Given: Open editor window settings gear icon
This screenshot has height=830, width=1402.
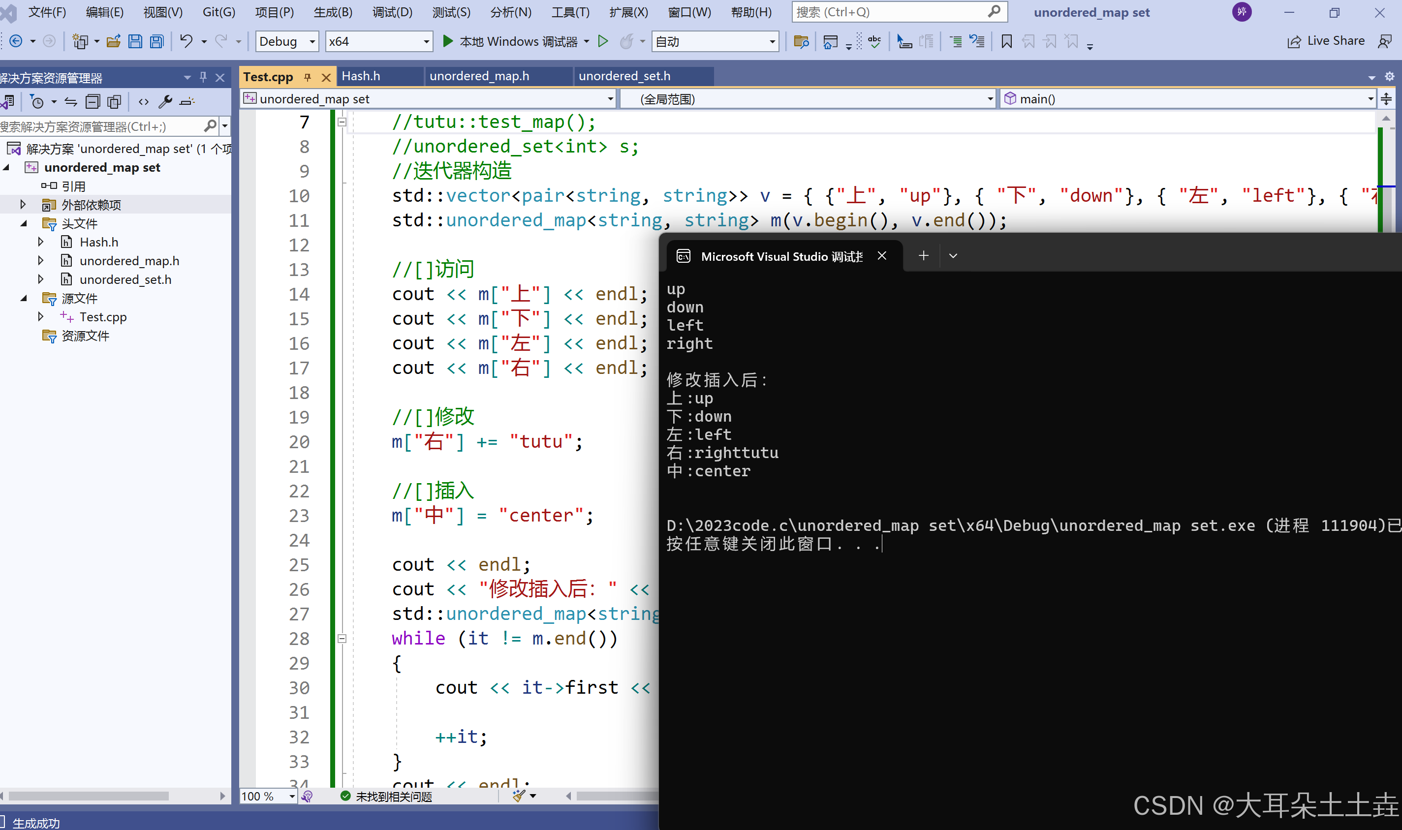Looking at the screenshot, I should pyautogui.click(x=1389, y=77).
